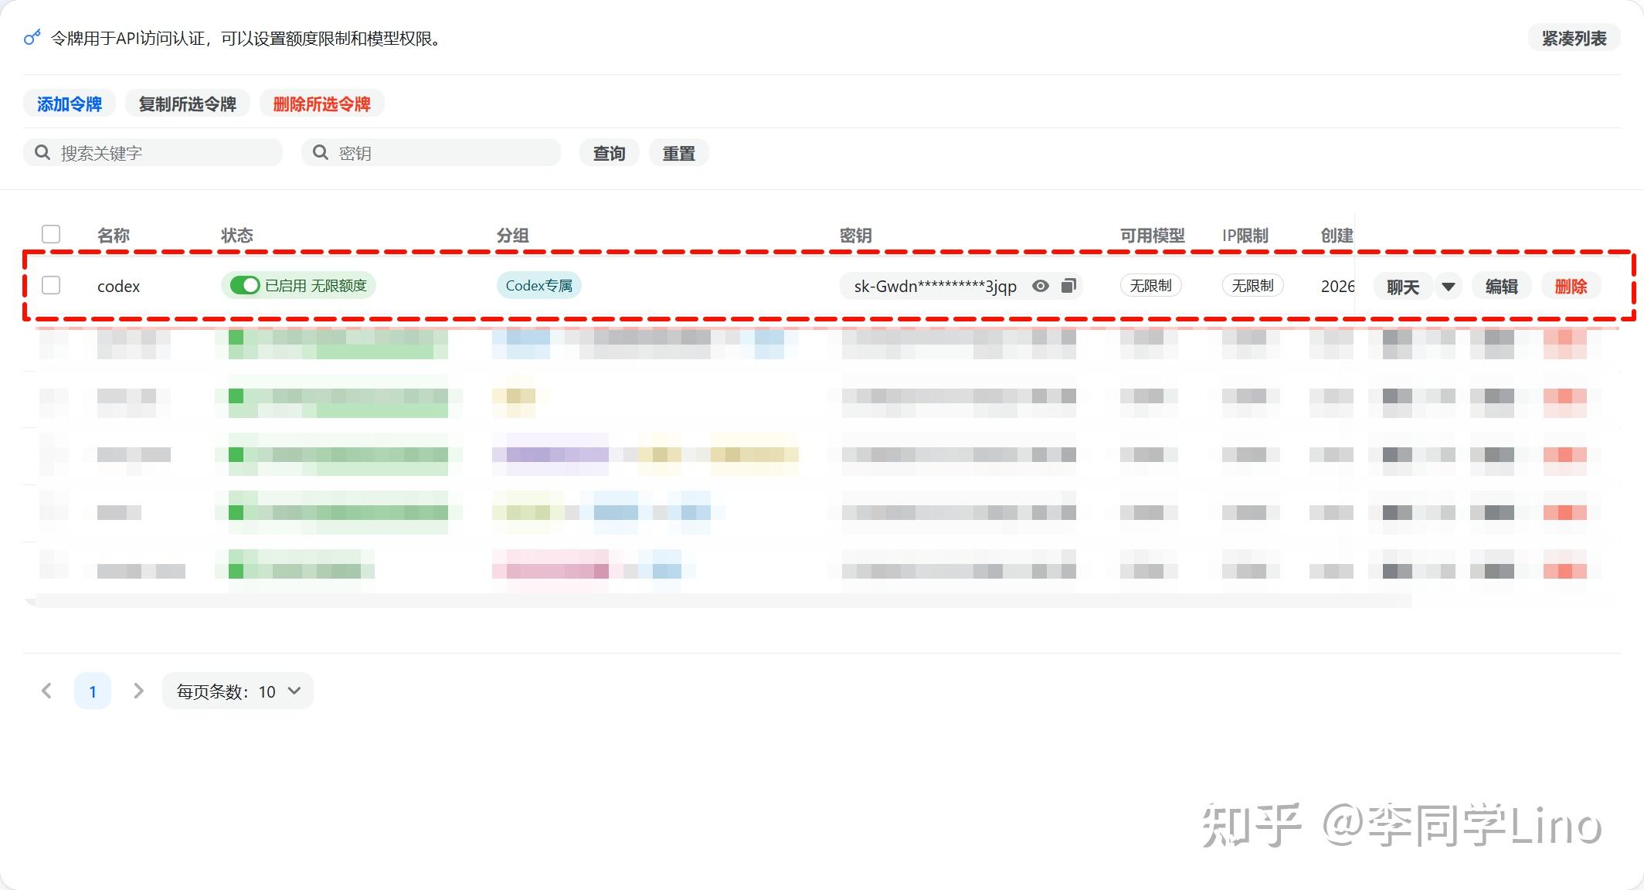Expand the 聊天 dropdown arrow

pos(1448,287)
